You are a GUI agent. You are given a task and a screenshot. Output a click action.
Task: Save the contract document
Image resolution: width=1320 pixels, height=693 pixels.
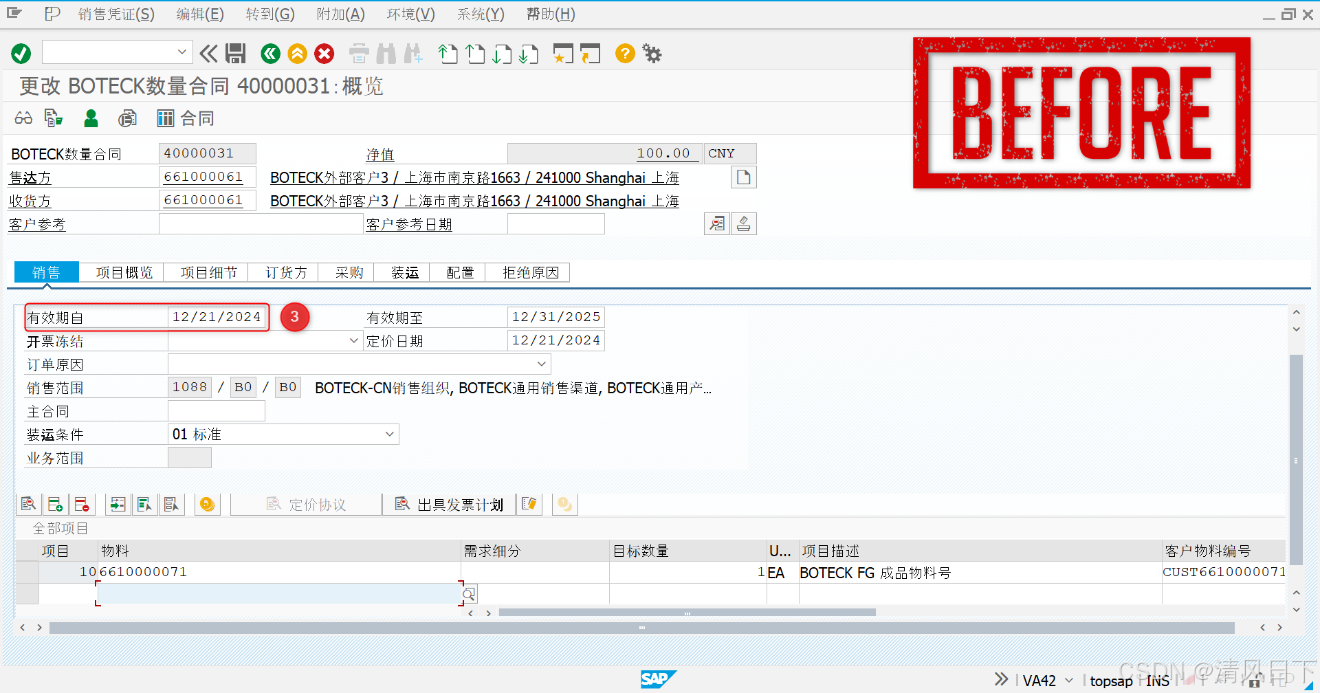coord(236,53)
